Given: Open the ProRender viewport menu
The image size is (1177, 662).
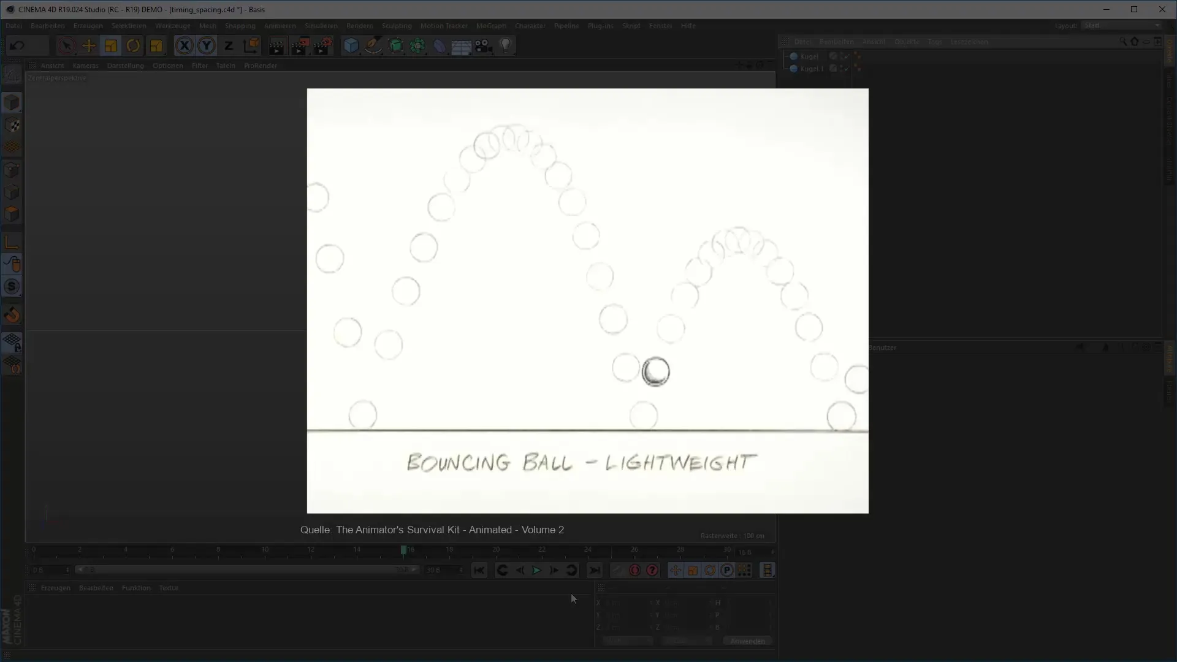Looking at the screenshot, I should click(261, 66).
